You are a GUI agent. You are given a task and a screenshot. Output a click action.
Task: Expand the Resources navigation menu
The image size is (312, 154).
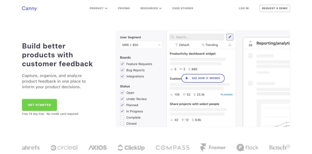(151, 8)
